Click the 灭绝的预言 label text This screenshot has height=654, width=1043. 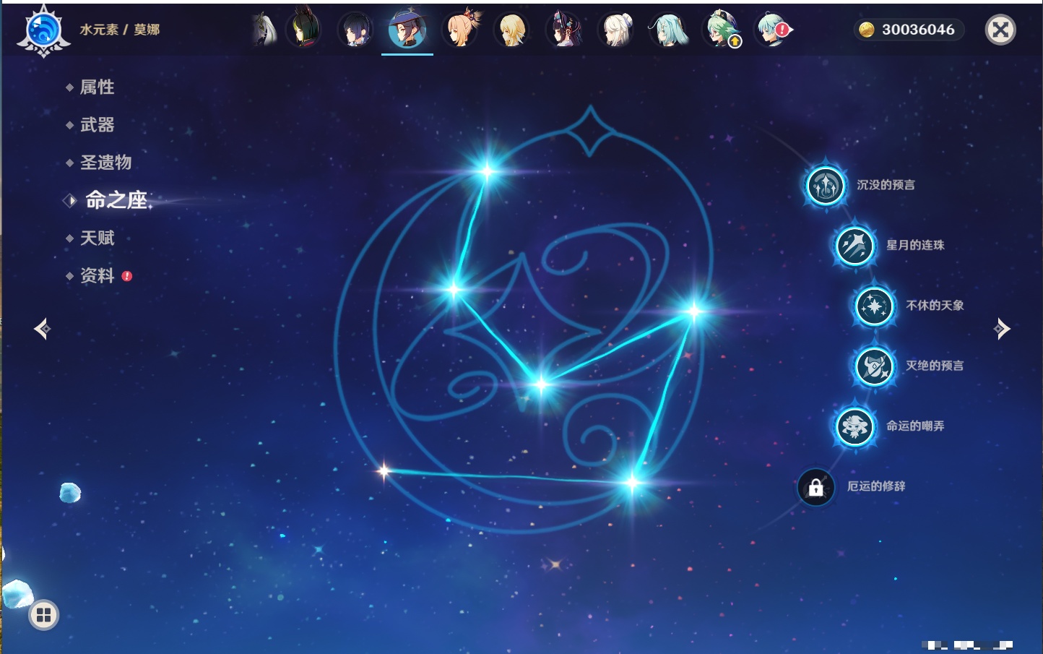[935, 366]
